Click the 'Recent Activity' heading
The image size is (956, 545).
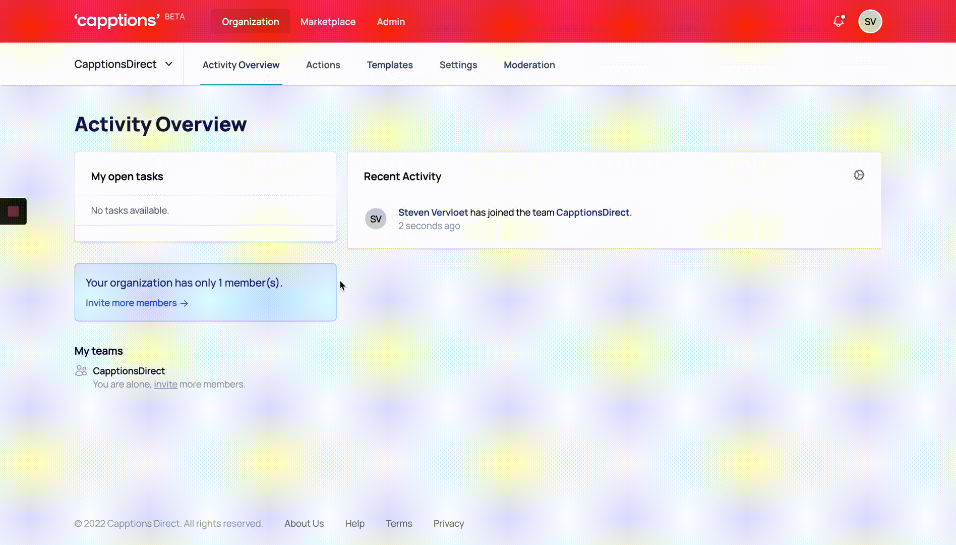pos(402,177)
